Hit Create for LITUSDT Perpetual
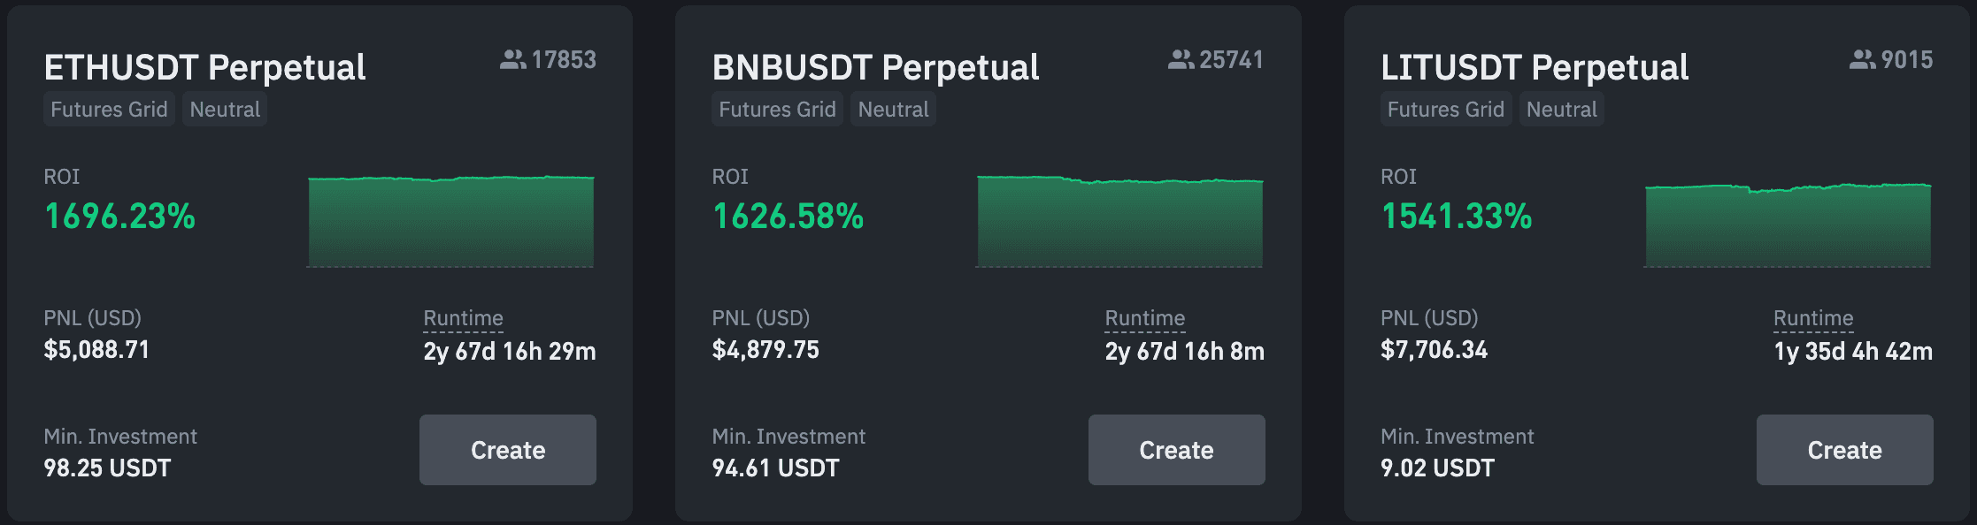Viewport: 1977px width, 525px height. pos(1844,450)
